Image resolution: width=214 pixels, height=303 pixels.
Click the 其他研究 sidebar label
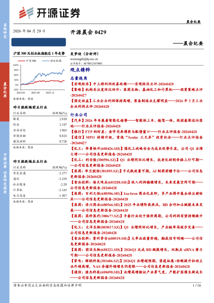point(5,31)
